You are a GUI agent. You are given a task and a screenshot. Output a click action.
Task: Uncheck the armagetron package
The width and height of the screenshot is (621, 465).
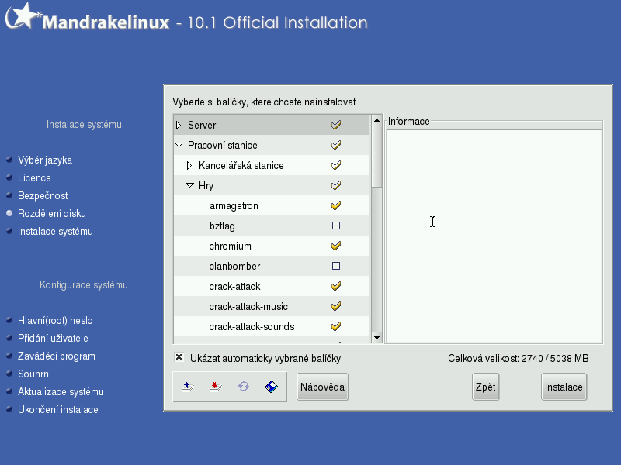[336, 205]
